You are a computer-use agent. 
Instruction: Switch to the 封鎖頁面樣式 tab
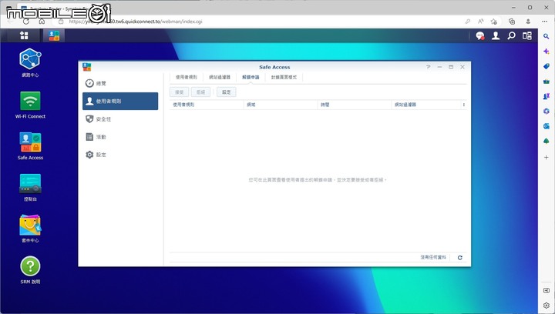point(284,77)
